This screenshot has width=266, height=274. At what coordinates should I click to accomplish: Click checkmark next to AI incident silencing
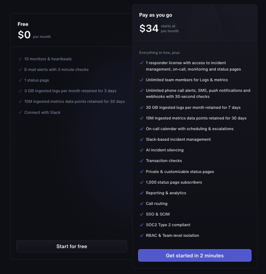pyautogui.click(x=142, y=150)
